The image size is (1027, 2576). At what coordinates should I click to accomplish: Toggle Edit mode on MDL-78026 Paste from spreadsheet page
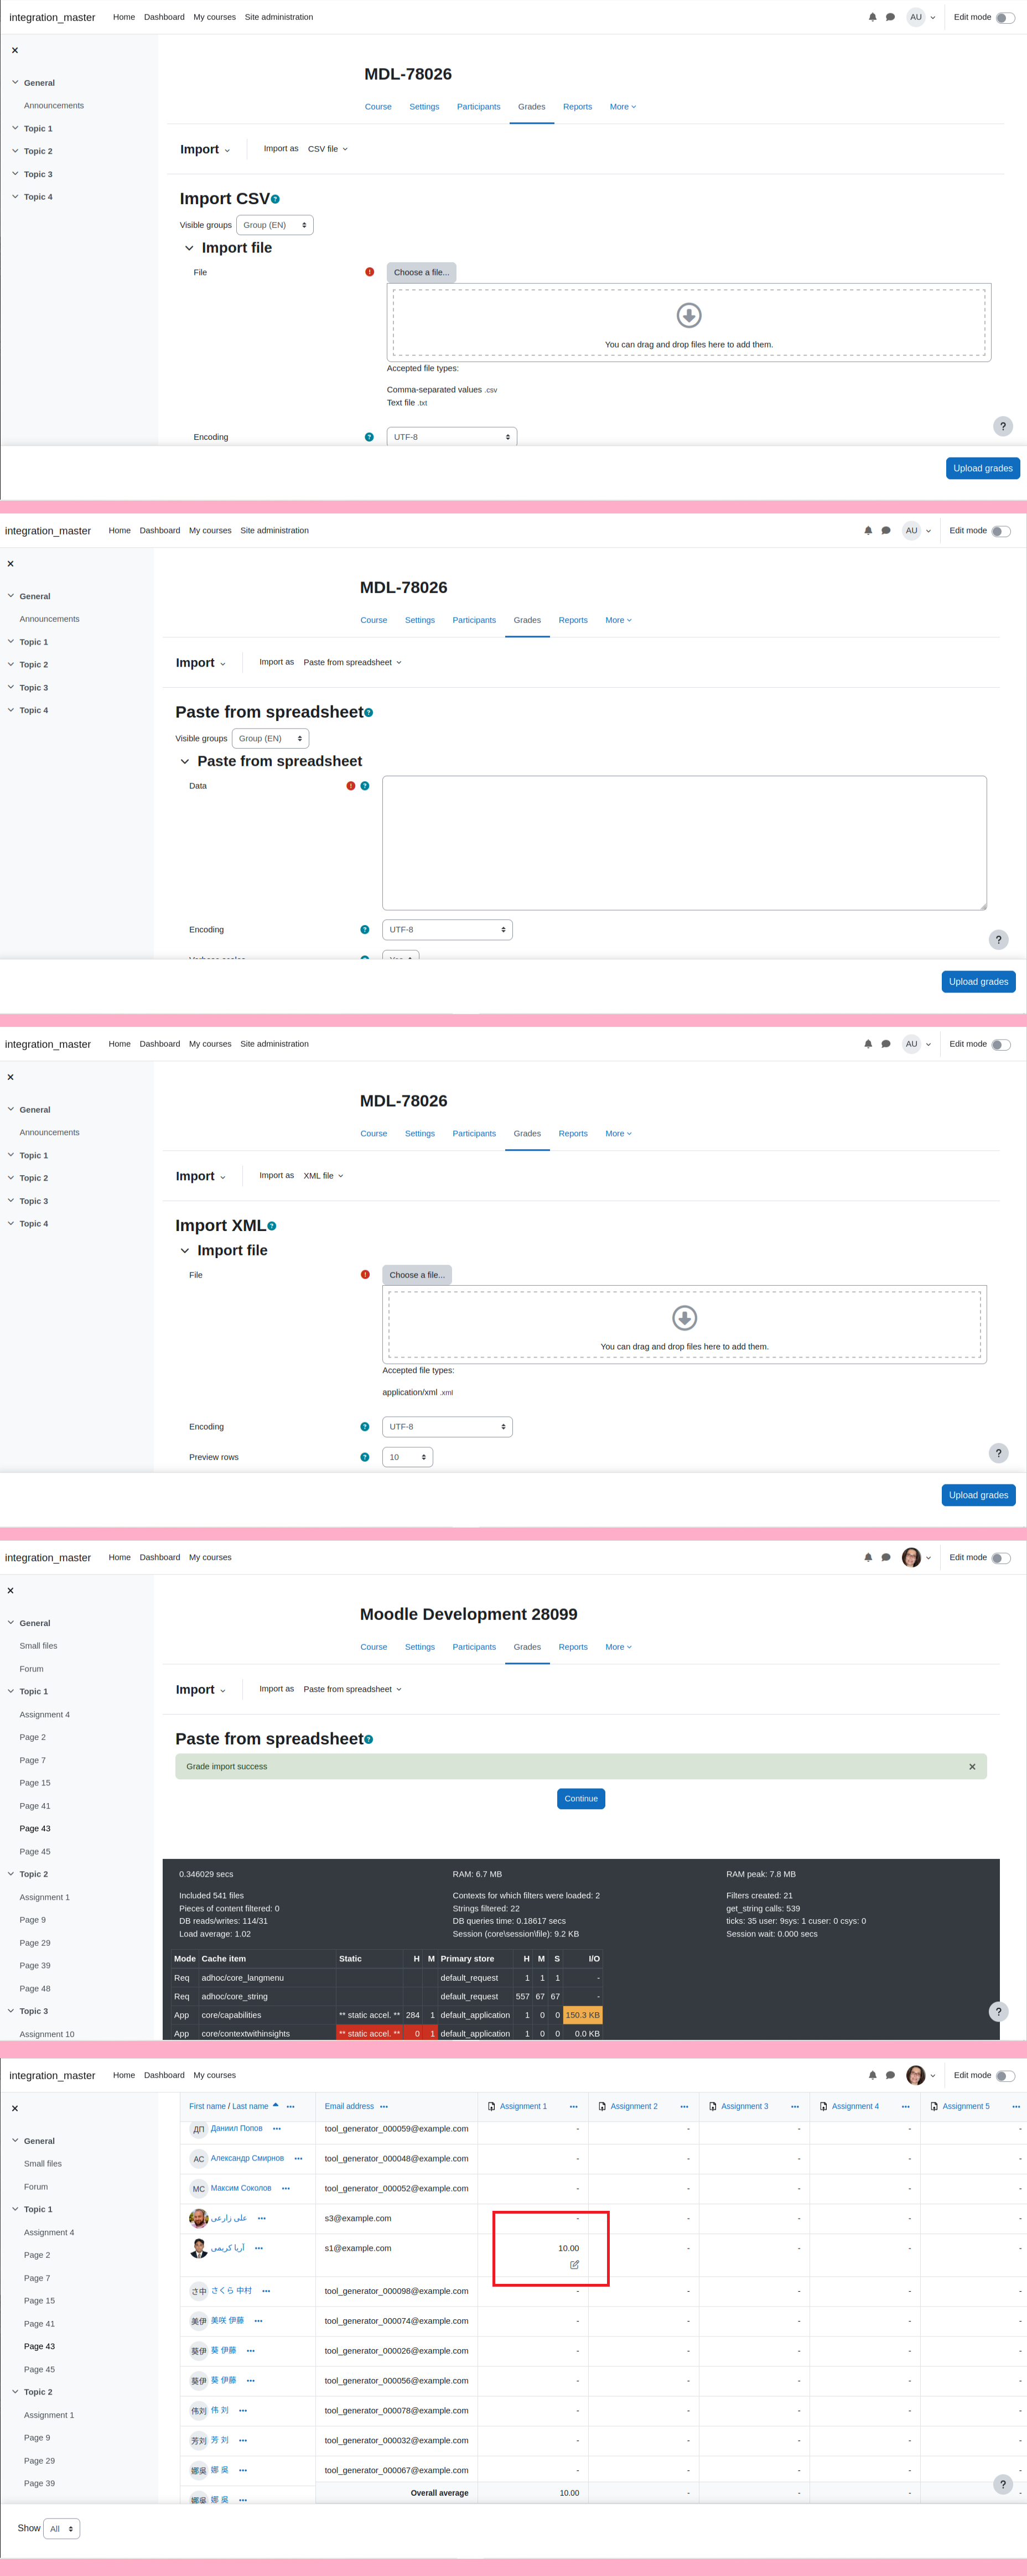pyautogui.click(x=1001, y=531)
